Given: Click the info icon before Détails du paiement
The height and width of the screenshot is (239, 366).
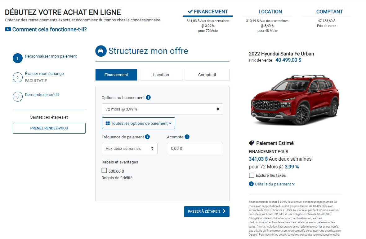Looking at the screenshot, I should [251, 184].
